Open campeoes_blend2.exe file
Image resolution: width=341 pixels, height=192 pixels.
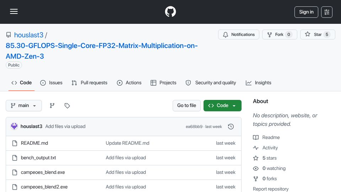coord(44,187)
